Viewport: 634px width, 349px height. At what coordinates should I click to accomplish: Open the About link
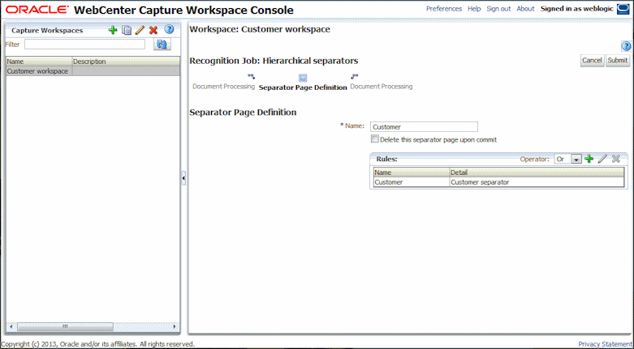526,9
